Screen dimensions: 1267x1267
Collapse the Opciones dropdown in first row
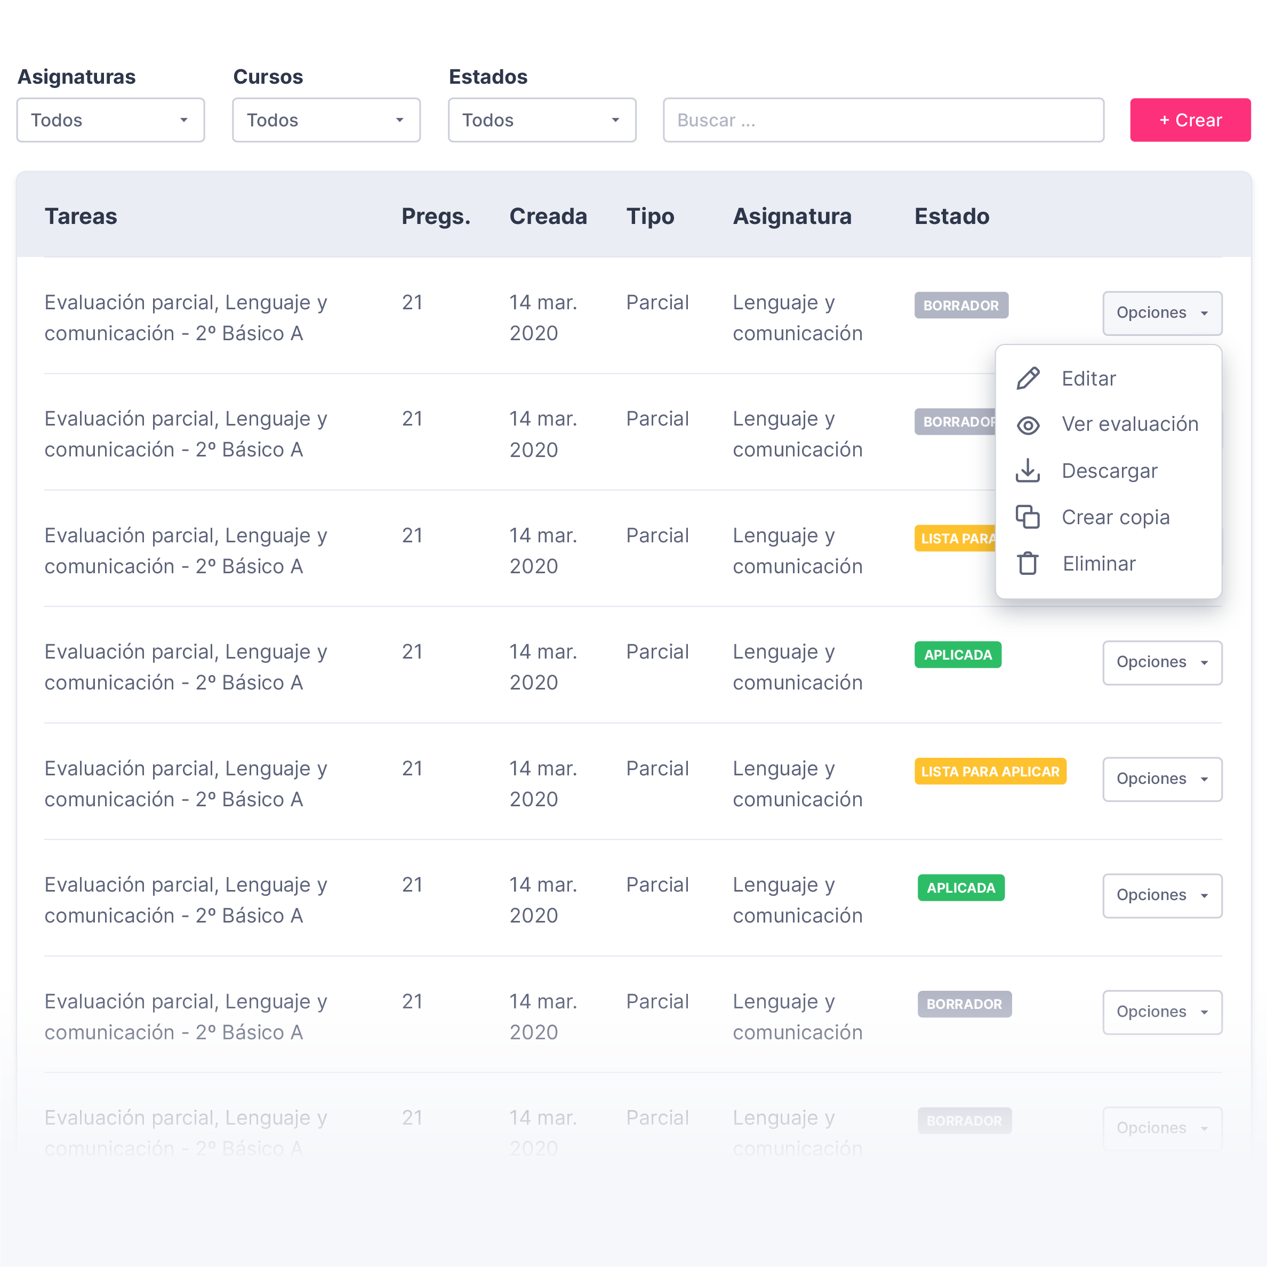point(1162,313)
